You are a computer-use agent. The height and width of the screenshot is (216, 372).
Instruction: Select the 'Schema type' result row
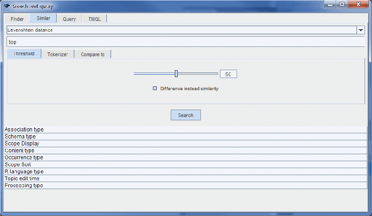click(x=186, y=137)
